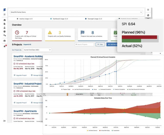The width and height of the screenshot is (164, 135).
Task: Click the 'Inactive Usage: 0 / 0' label
Action: click(26, 19)
